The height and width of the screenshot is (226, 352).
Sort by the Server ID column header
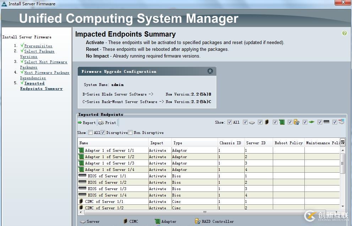[258, 143]
